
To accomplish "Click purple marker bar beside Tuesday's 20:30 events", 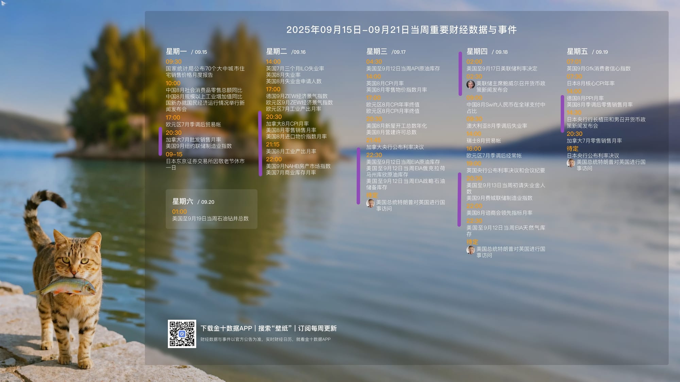I will tap(260, 143).
